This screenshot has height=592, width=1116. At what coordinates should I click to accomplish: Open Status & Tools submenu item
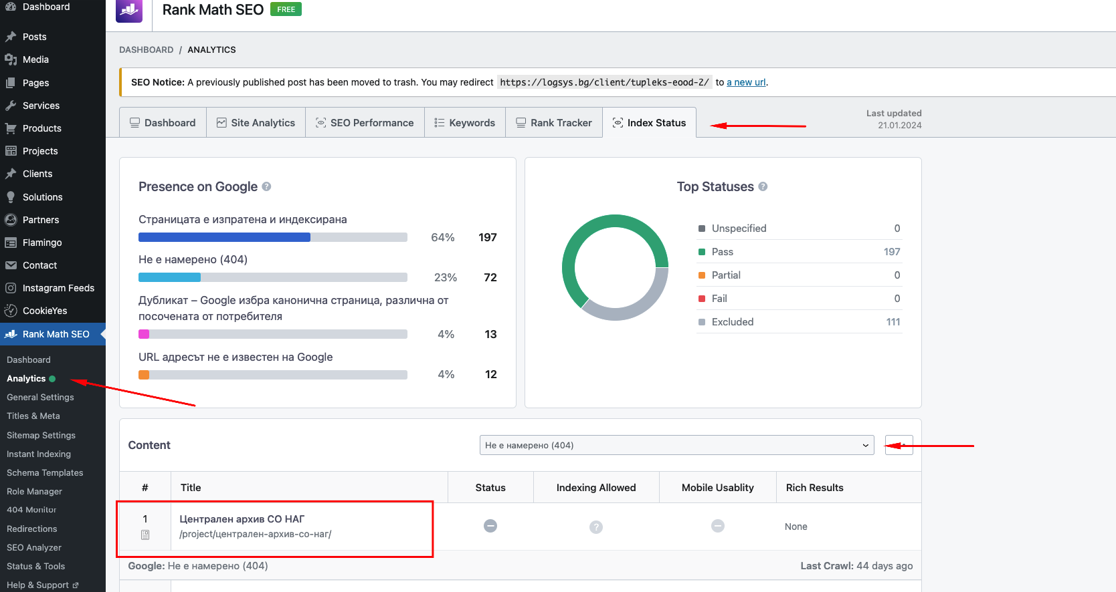point(36,566)
